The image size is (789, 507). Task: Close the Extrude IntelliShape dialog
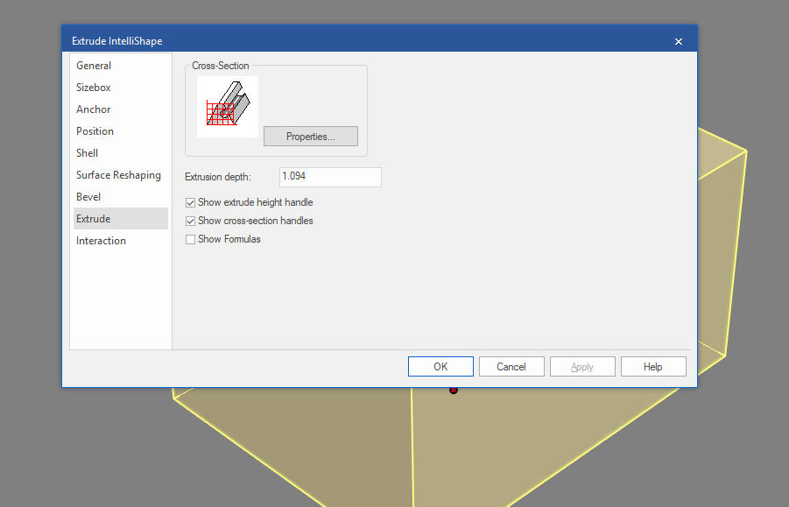(x=679, y=41)
